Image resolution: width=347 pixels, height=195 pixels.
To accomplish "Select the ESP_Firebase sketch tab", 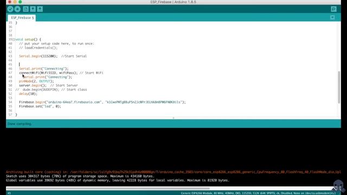I will tap(22, 18).
